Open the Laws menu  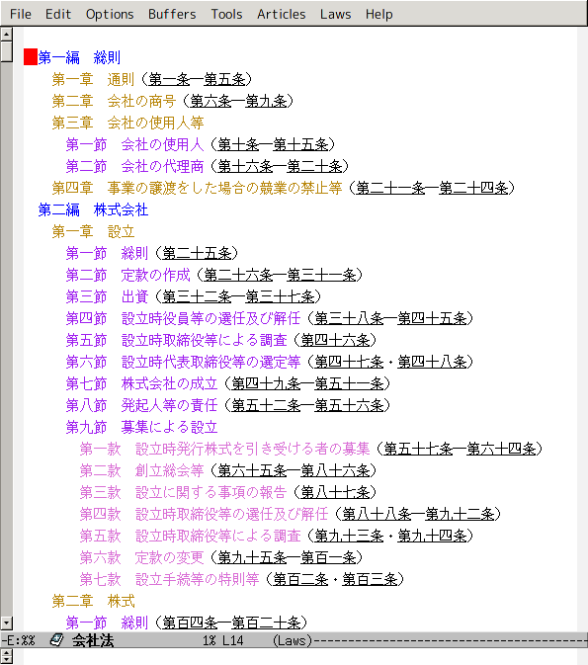click(336, 14)
